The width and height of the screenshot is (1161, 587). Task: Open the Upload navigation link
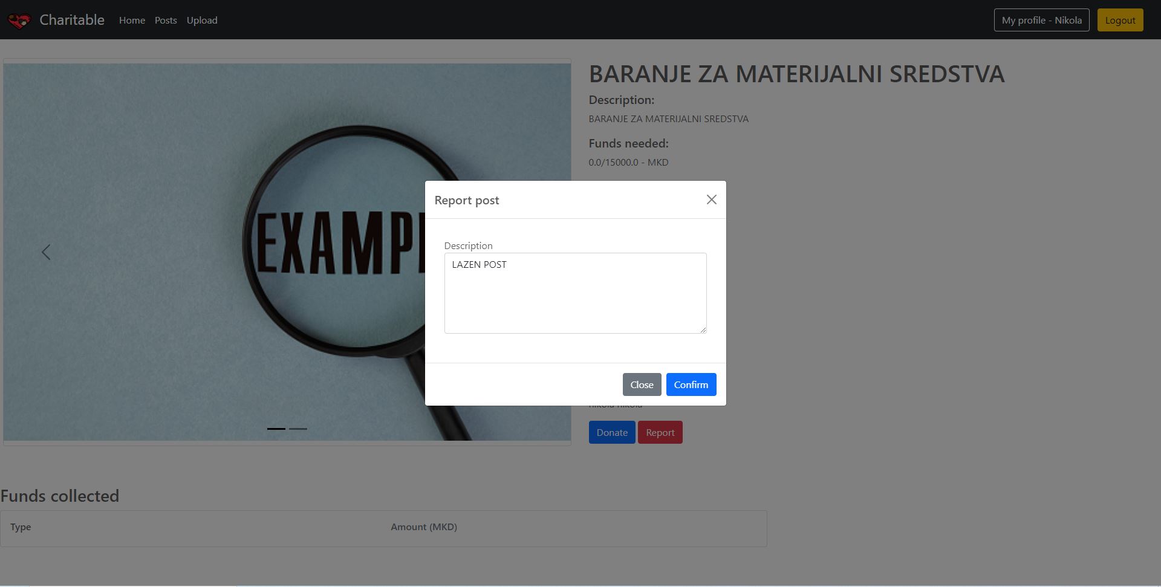click(202, 20)
